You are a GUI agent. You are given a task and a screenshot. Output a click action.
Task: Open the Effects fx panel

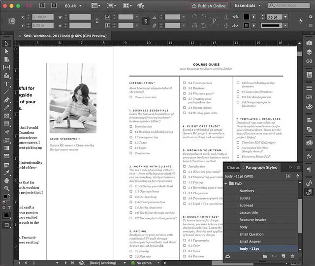tap(309, 156)
